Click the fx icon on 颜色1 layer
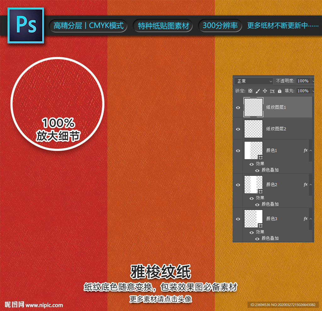The width and height of the screenshot is (322, 311). 305,150
